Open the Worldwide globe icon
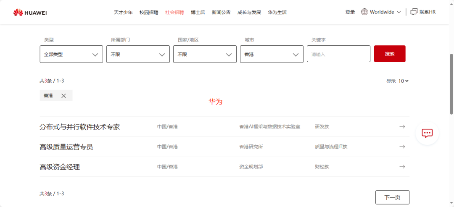Image resolution: width=454 pixels, height=207 pixels. coord(364,12)
